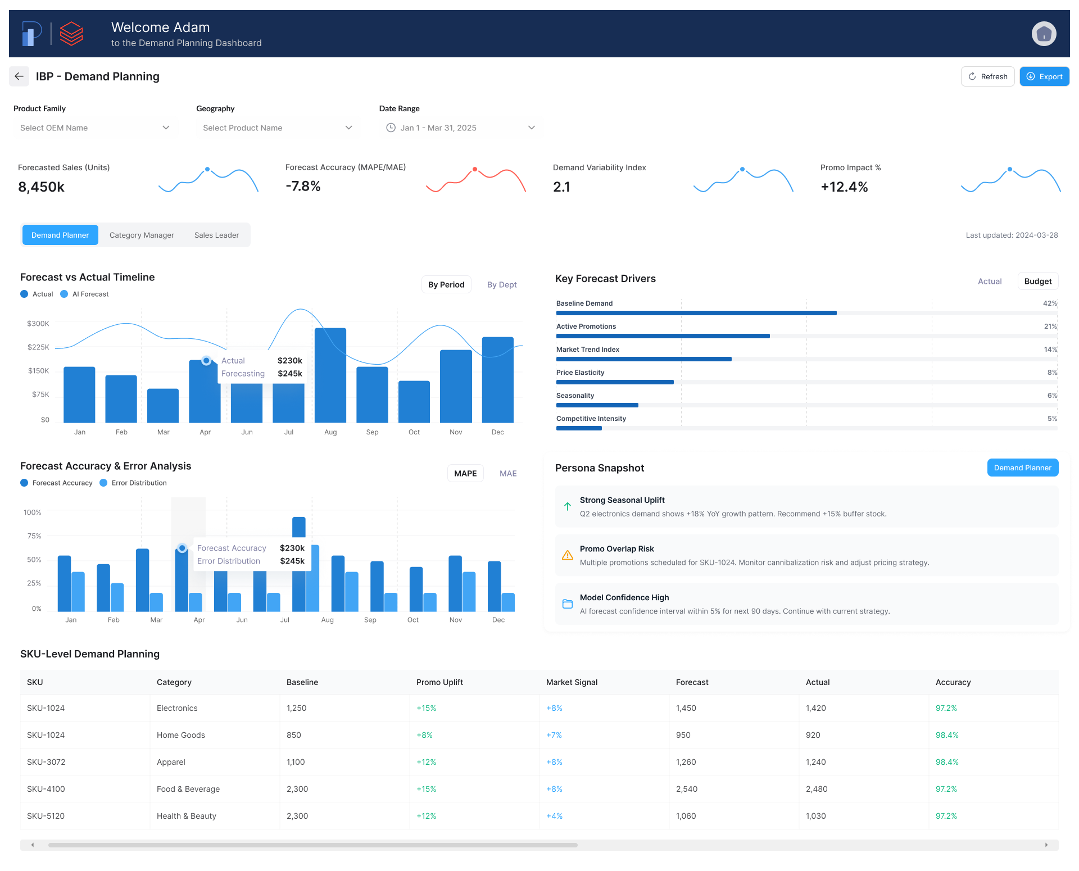The height and width of the screenshot is (871, 1079).
Task: Click the Model Confidence folder icon
Action: (568, 604)
